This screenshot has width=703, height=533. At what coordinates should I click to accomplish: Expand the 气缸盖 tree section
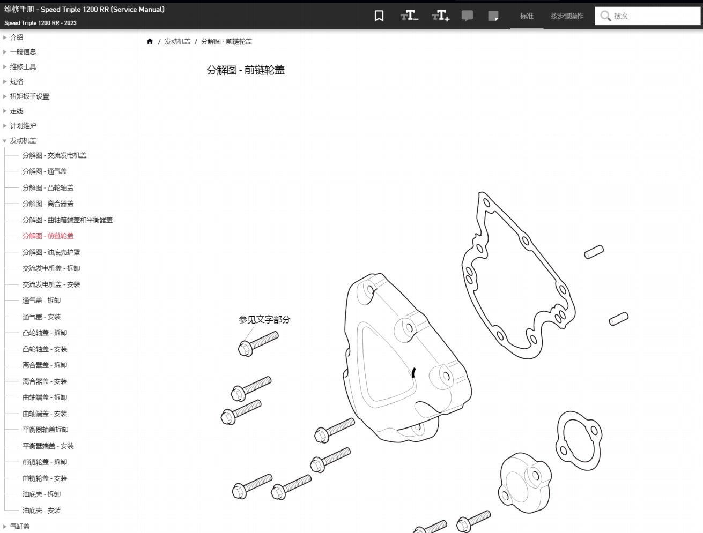pyautogui.click(x=5, y=527)
